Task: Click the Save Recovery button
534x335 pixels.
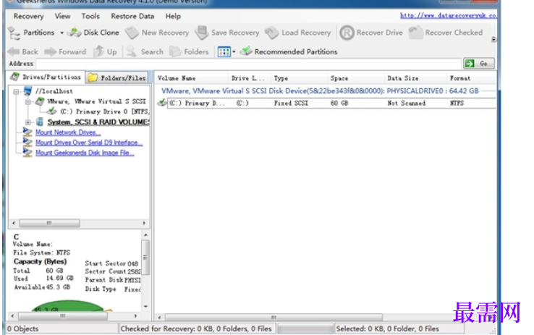Action: click(x=227, y=33)
